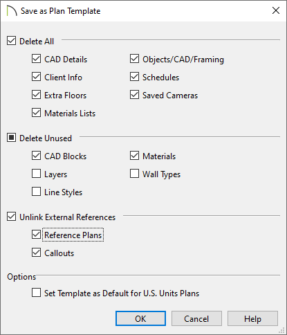Toggle the Delete Unused tri-state checkbox
Viewport: 287px width, 335px height.
click(x=12, y=138)
